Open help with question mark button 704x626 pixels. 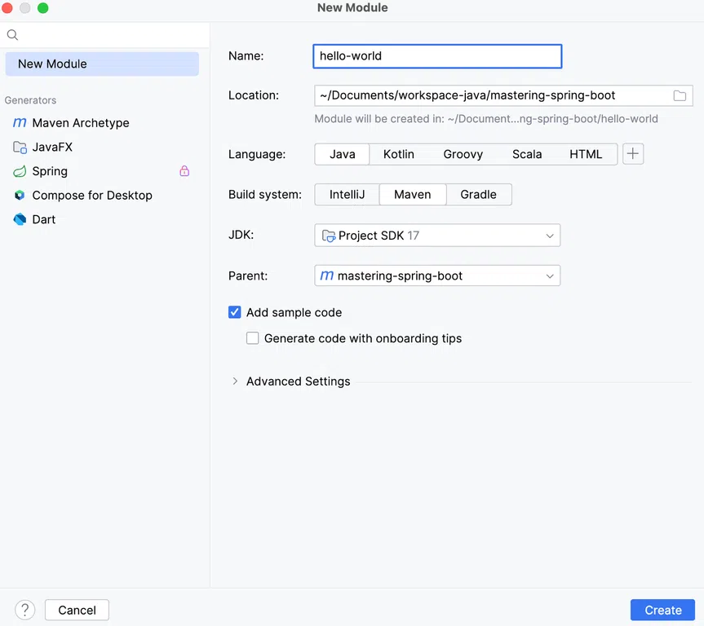[25, 610]
